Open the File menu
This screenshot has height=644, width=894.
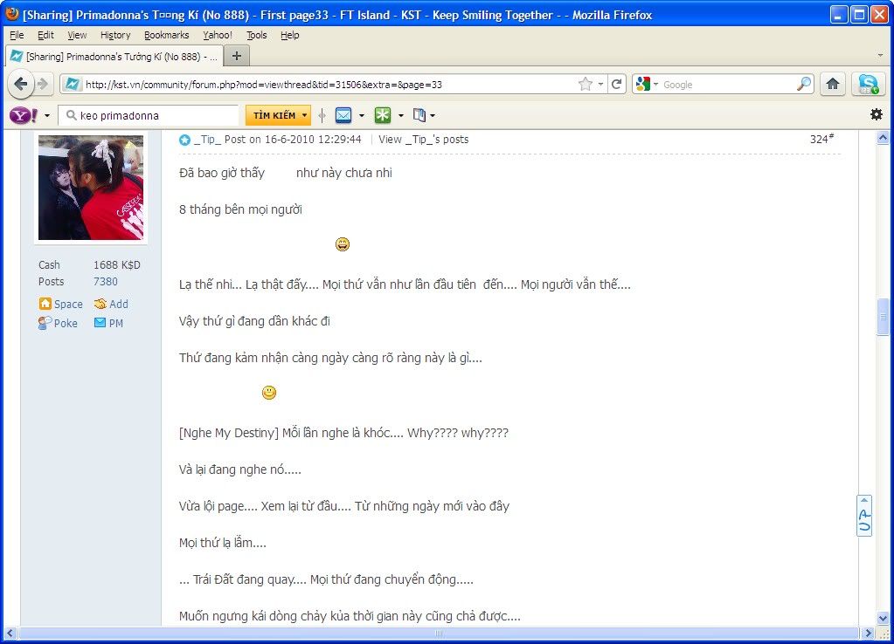click(17, 35)
